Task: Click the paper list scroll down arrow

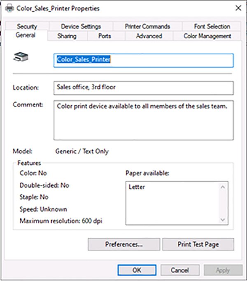Action: click(x=223, y=220)
